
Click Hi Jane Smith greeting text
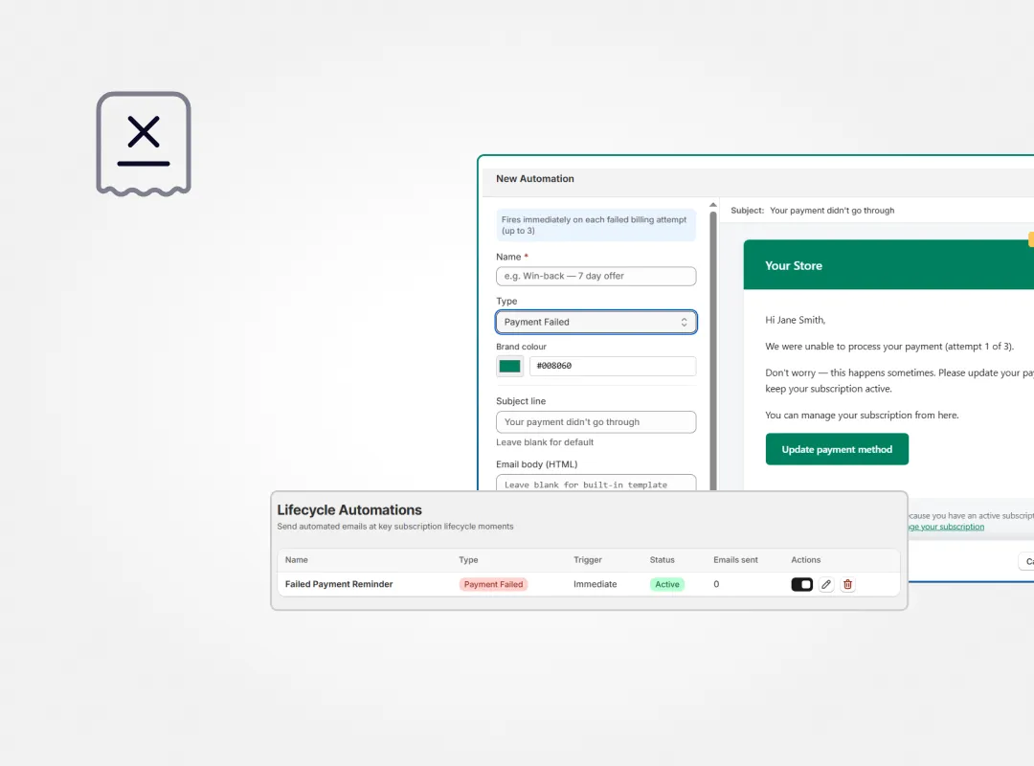tap(796, 320)
